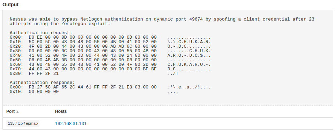The height and width of the screenshot is (132, 336).
Task: Click the response hex row starting FB 27
Action: point(110,87)
